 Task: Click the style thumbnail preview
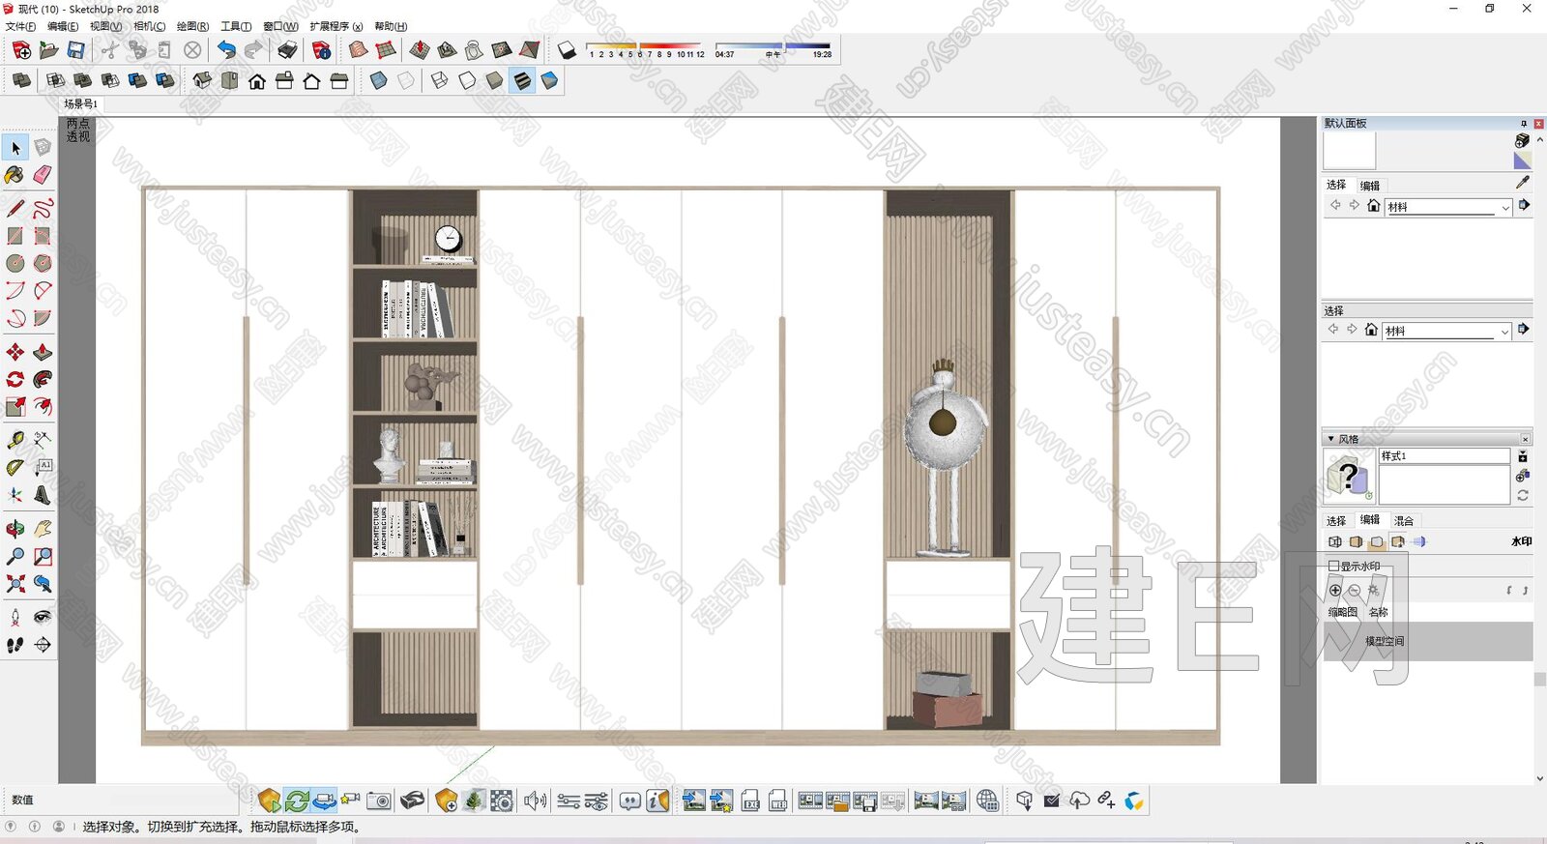coord(1348,478)
